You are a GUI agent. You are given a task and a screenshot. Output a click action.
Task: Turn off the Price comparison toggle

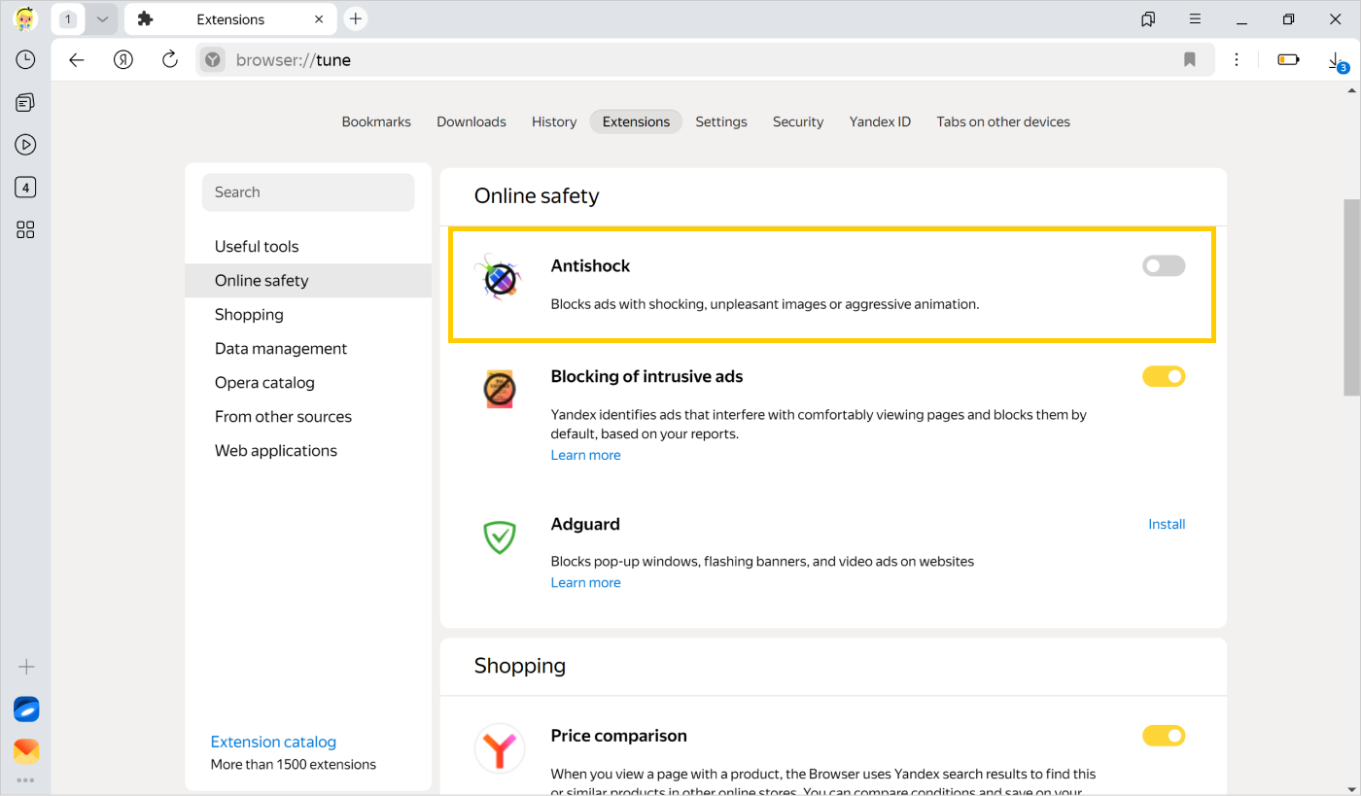click(1164, 736)
